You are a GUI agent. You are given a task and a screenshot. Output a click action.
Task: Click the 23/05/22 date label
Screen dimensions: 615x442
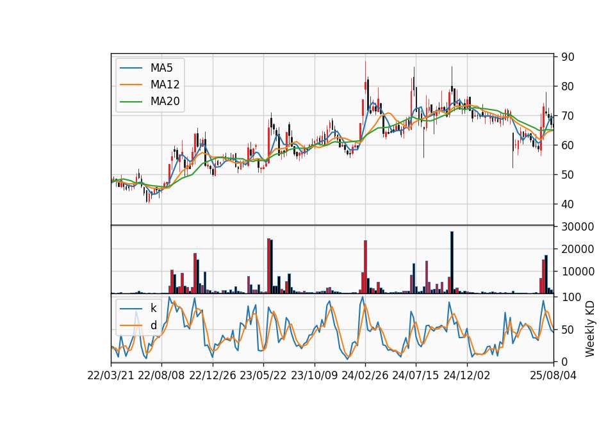coord(263,375)
